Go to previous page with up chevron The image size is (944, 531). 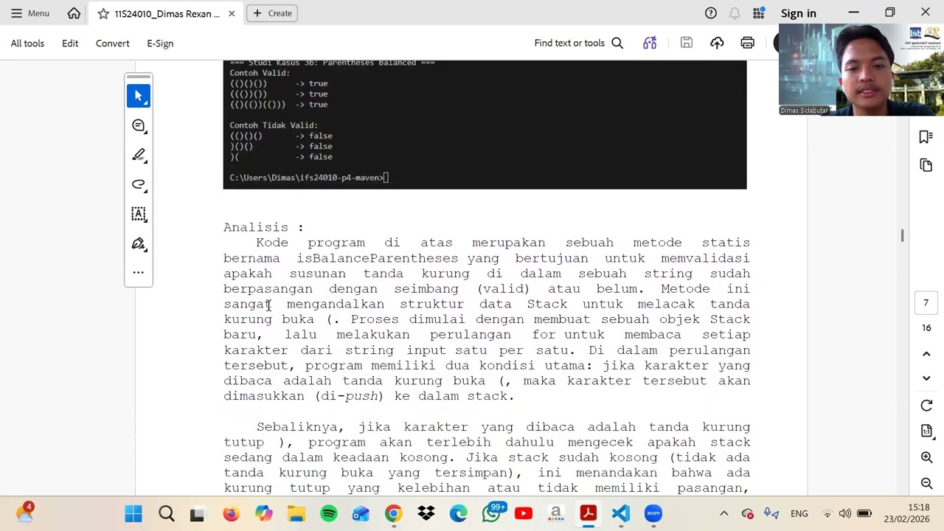pyautogui.click(x=926, y=354)
